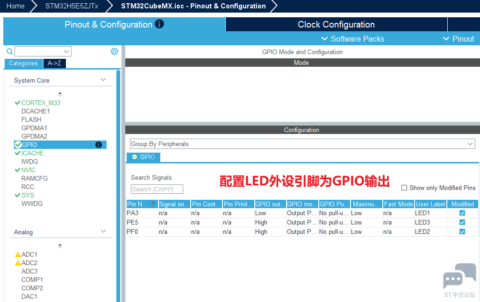Click the sort arrow on Pin Name column
The image size is (480, 302).
pyautogui.click(x=153, y=204)
